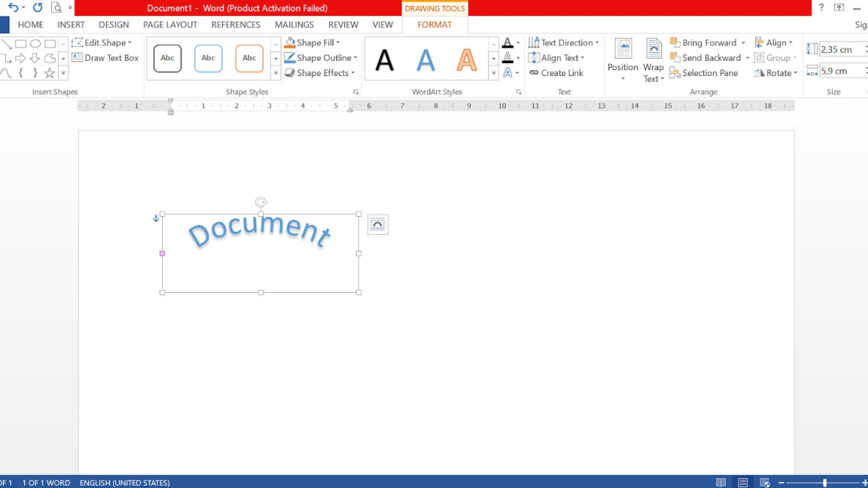Switch to the INSERT tab
Viewport: 868px width, 488px height.
(71, 25)
